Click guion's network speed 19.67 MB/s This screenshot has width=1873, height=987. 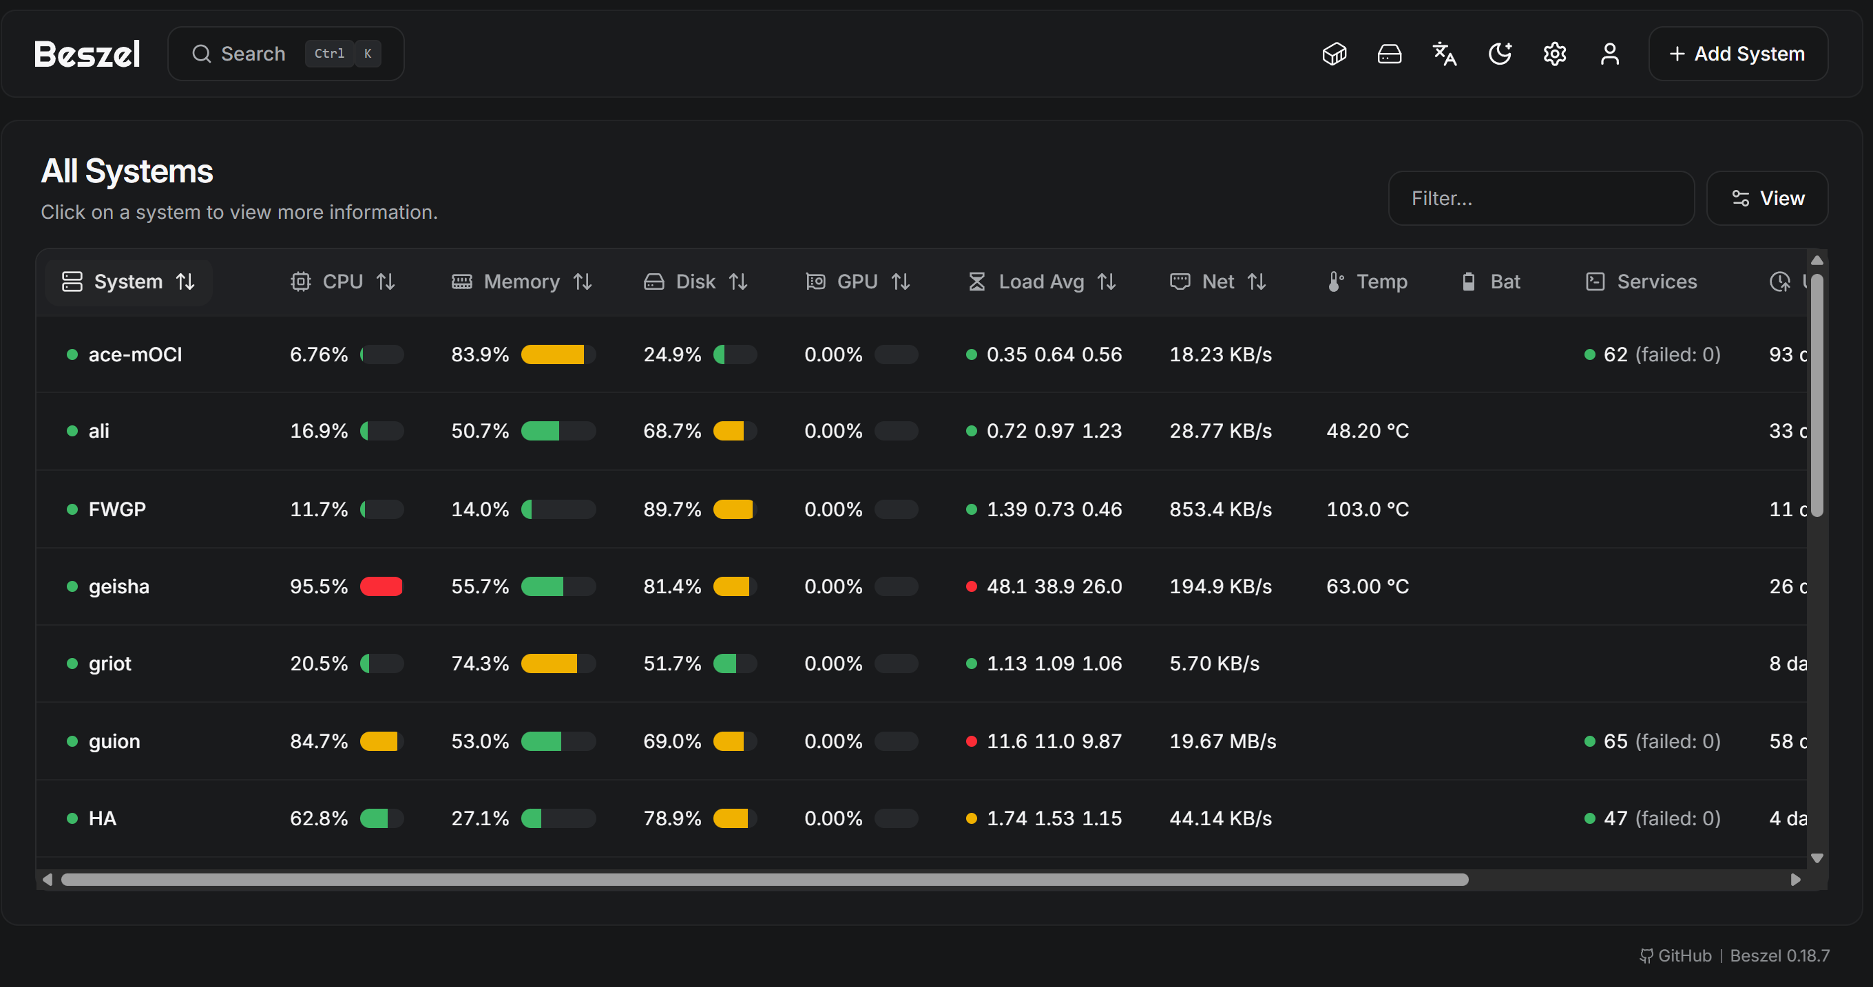1222,741
